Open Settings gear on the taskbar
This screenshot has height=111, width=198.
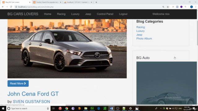(x=131, y=108)
